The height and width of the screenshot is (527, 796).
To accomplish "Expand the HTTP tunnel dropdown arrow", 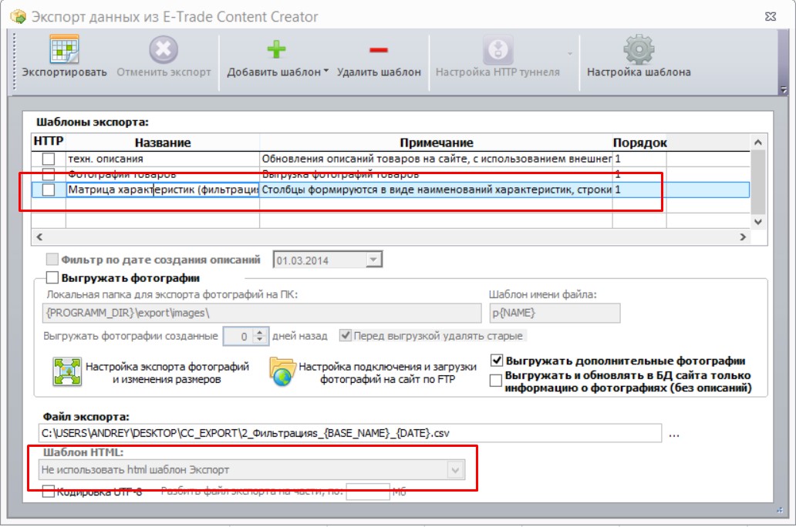I will 569,54.
